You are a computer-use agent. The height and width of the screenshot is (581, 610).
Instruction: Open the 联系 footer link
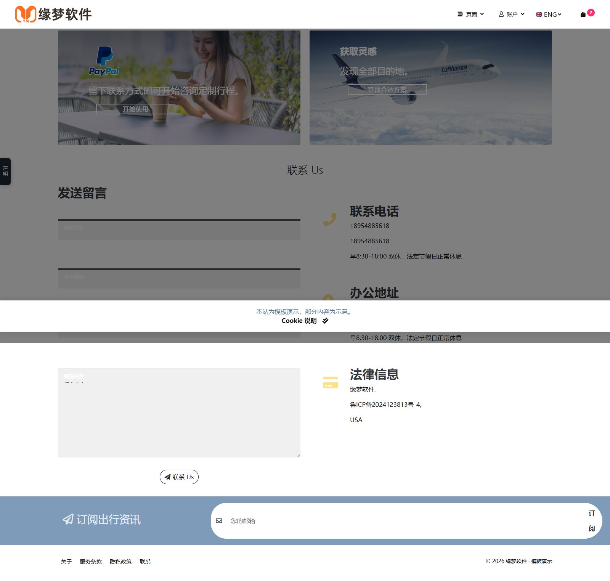pyautogui.click(x=145, y=562)
